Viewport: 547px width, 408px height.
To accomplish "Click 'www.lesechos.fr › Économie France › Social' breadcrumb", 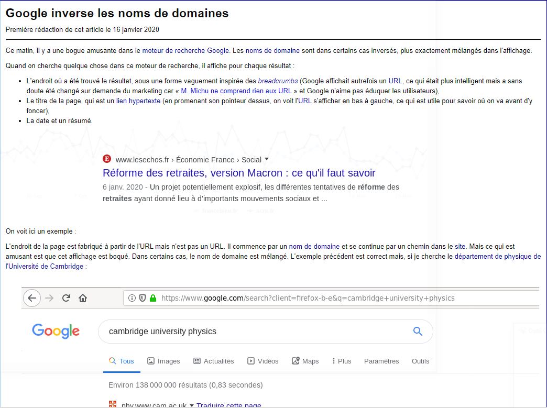I will (189, 160).
